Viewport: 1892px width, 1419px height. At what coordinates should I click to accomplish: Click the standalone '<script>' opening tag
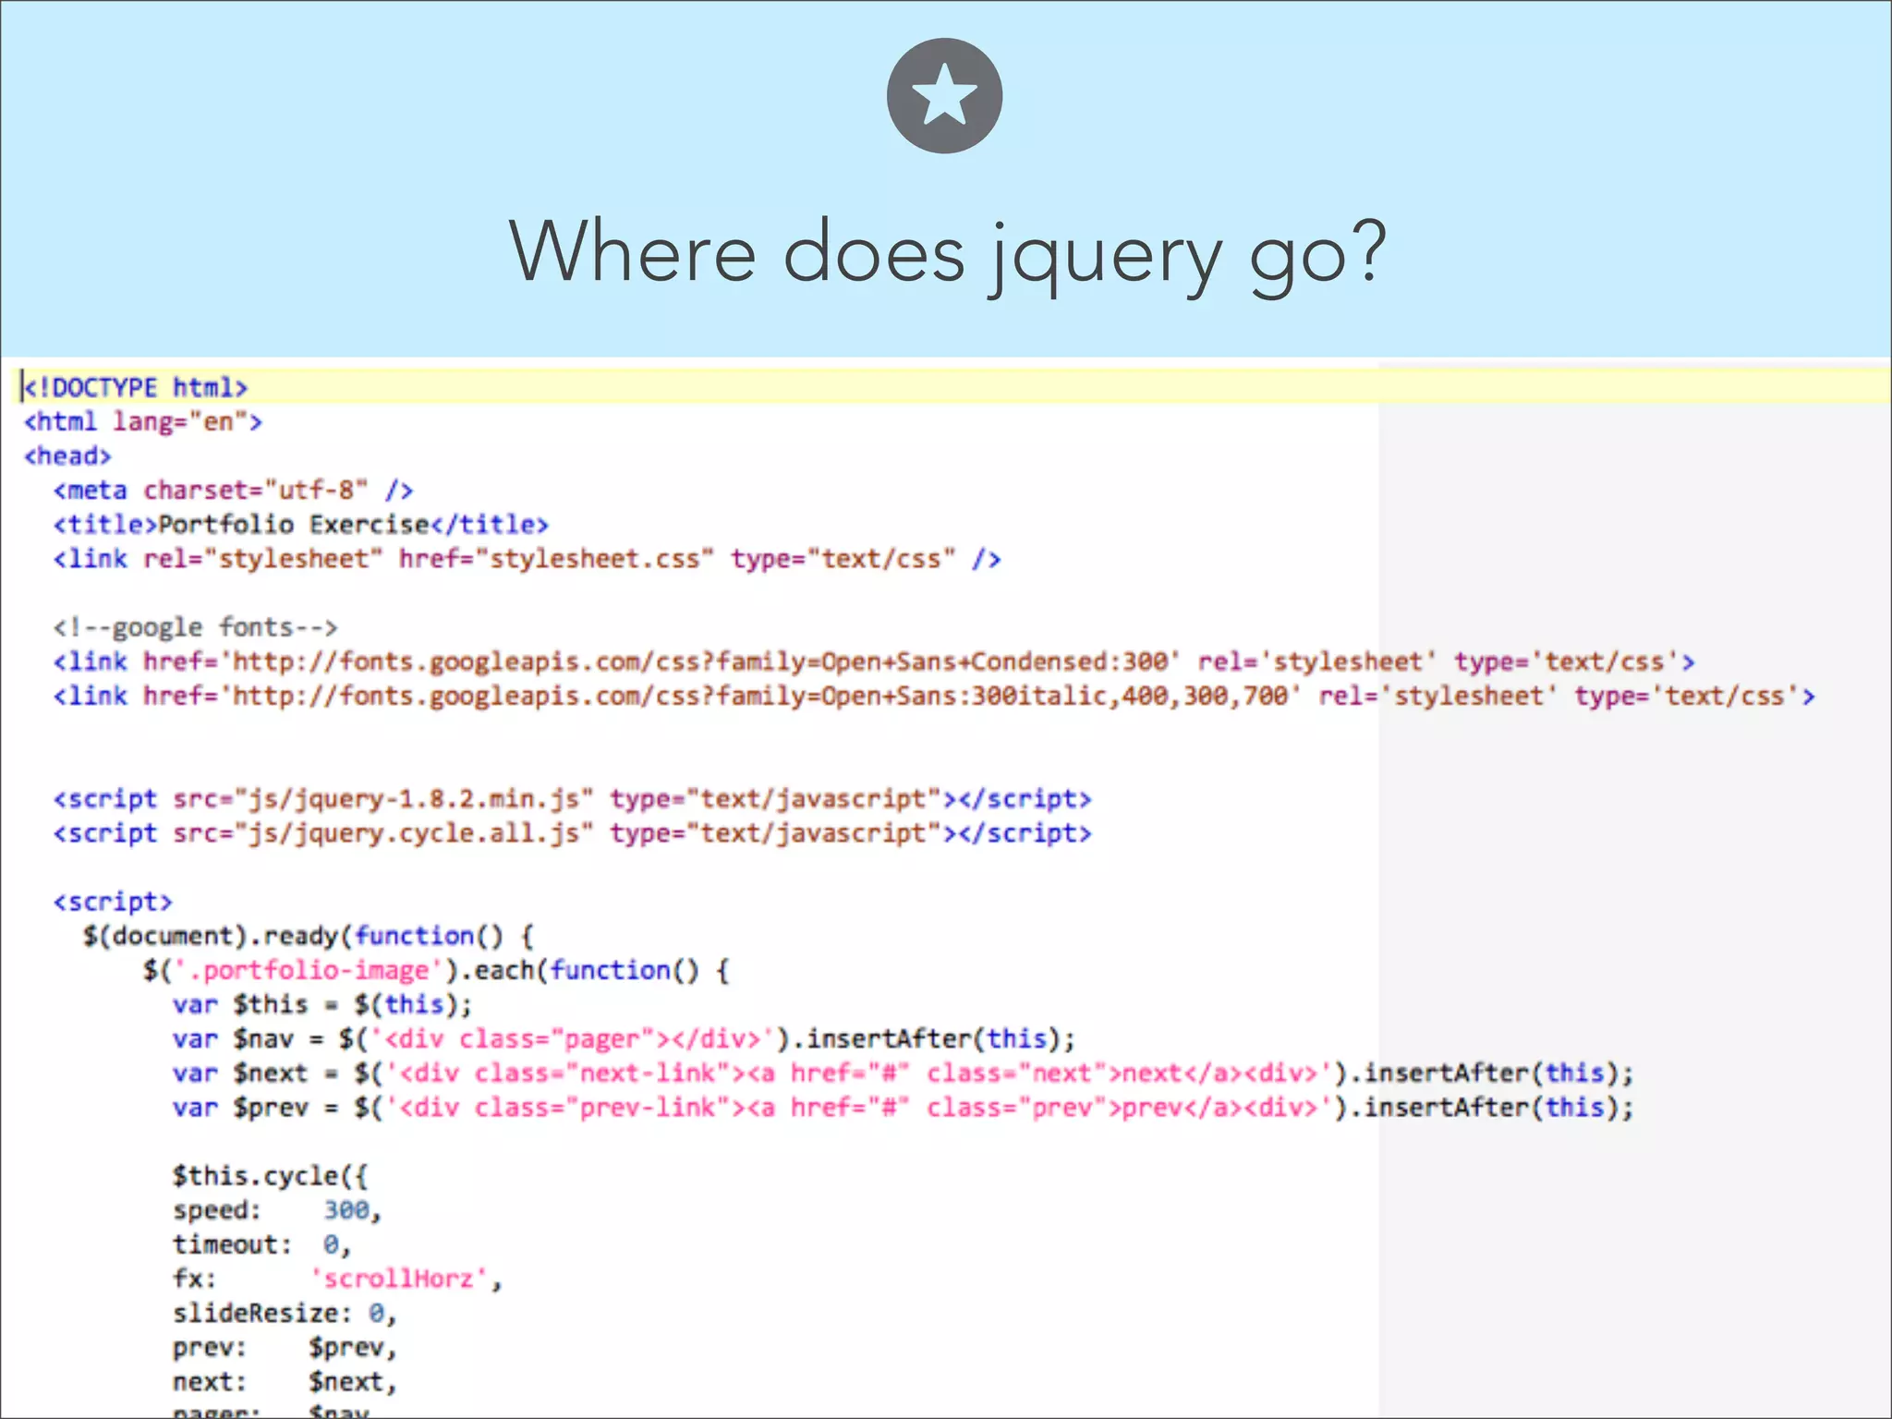(113, 902)
